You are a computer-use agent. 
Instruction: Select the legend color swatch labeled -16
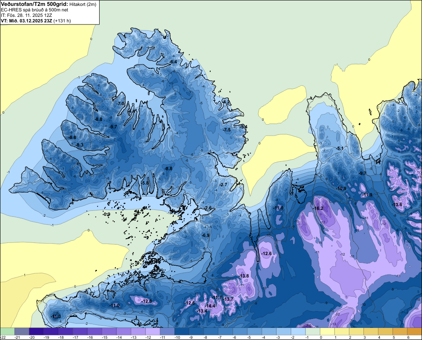pyautogui.click(x=95, y=331)
